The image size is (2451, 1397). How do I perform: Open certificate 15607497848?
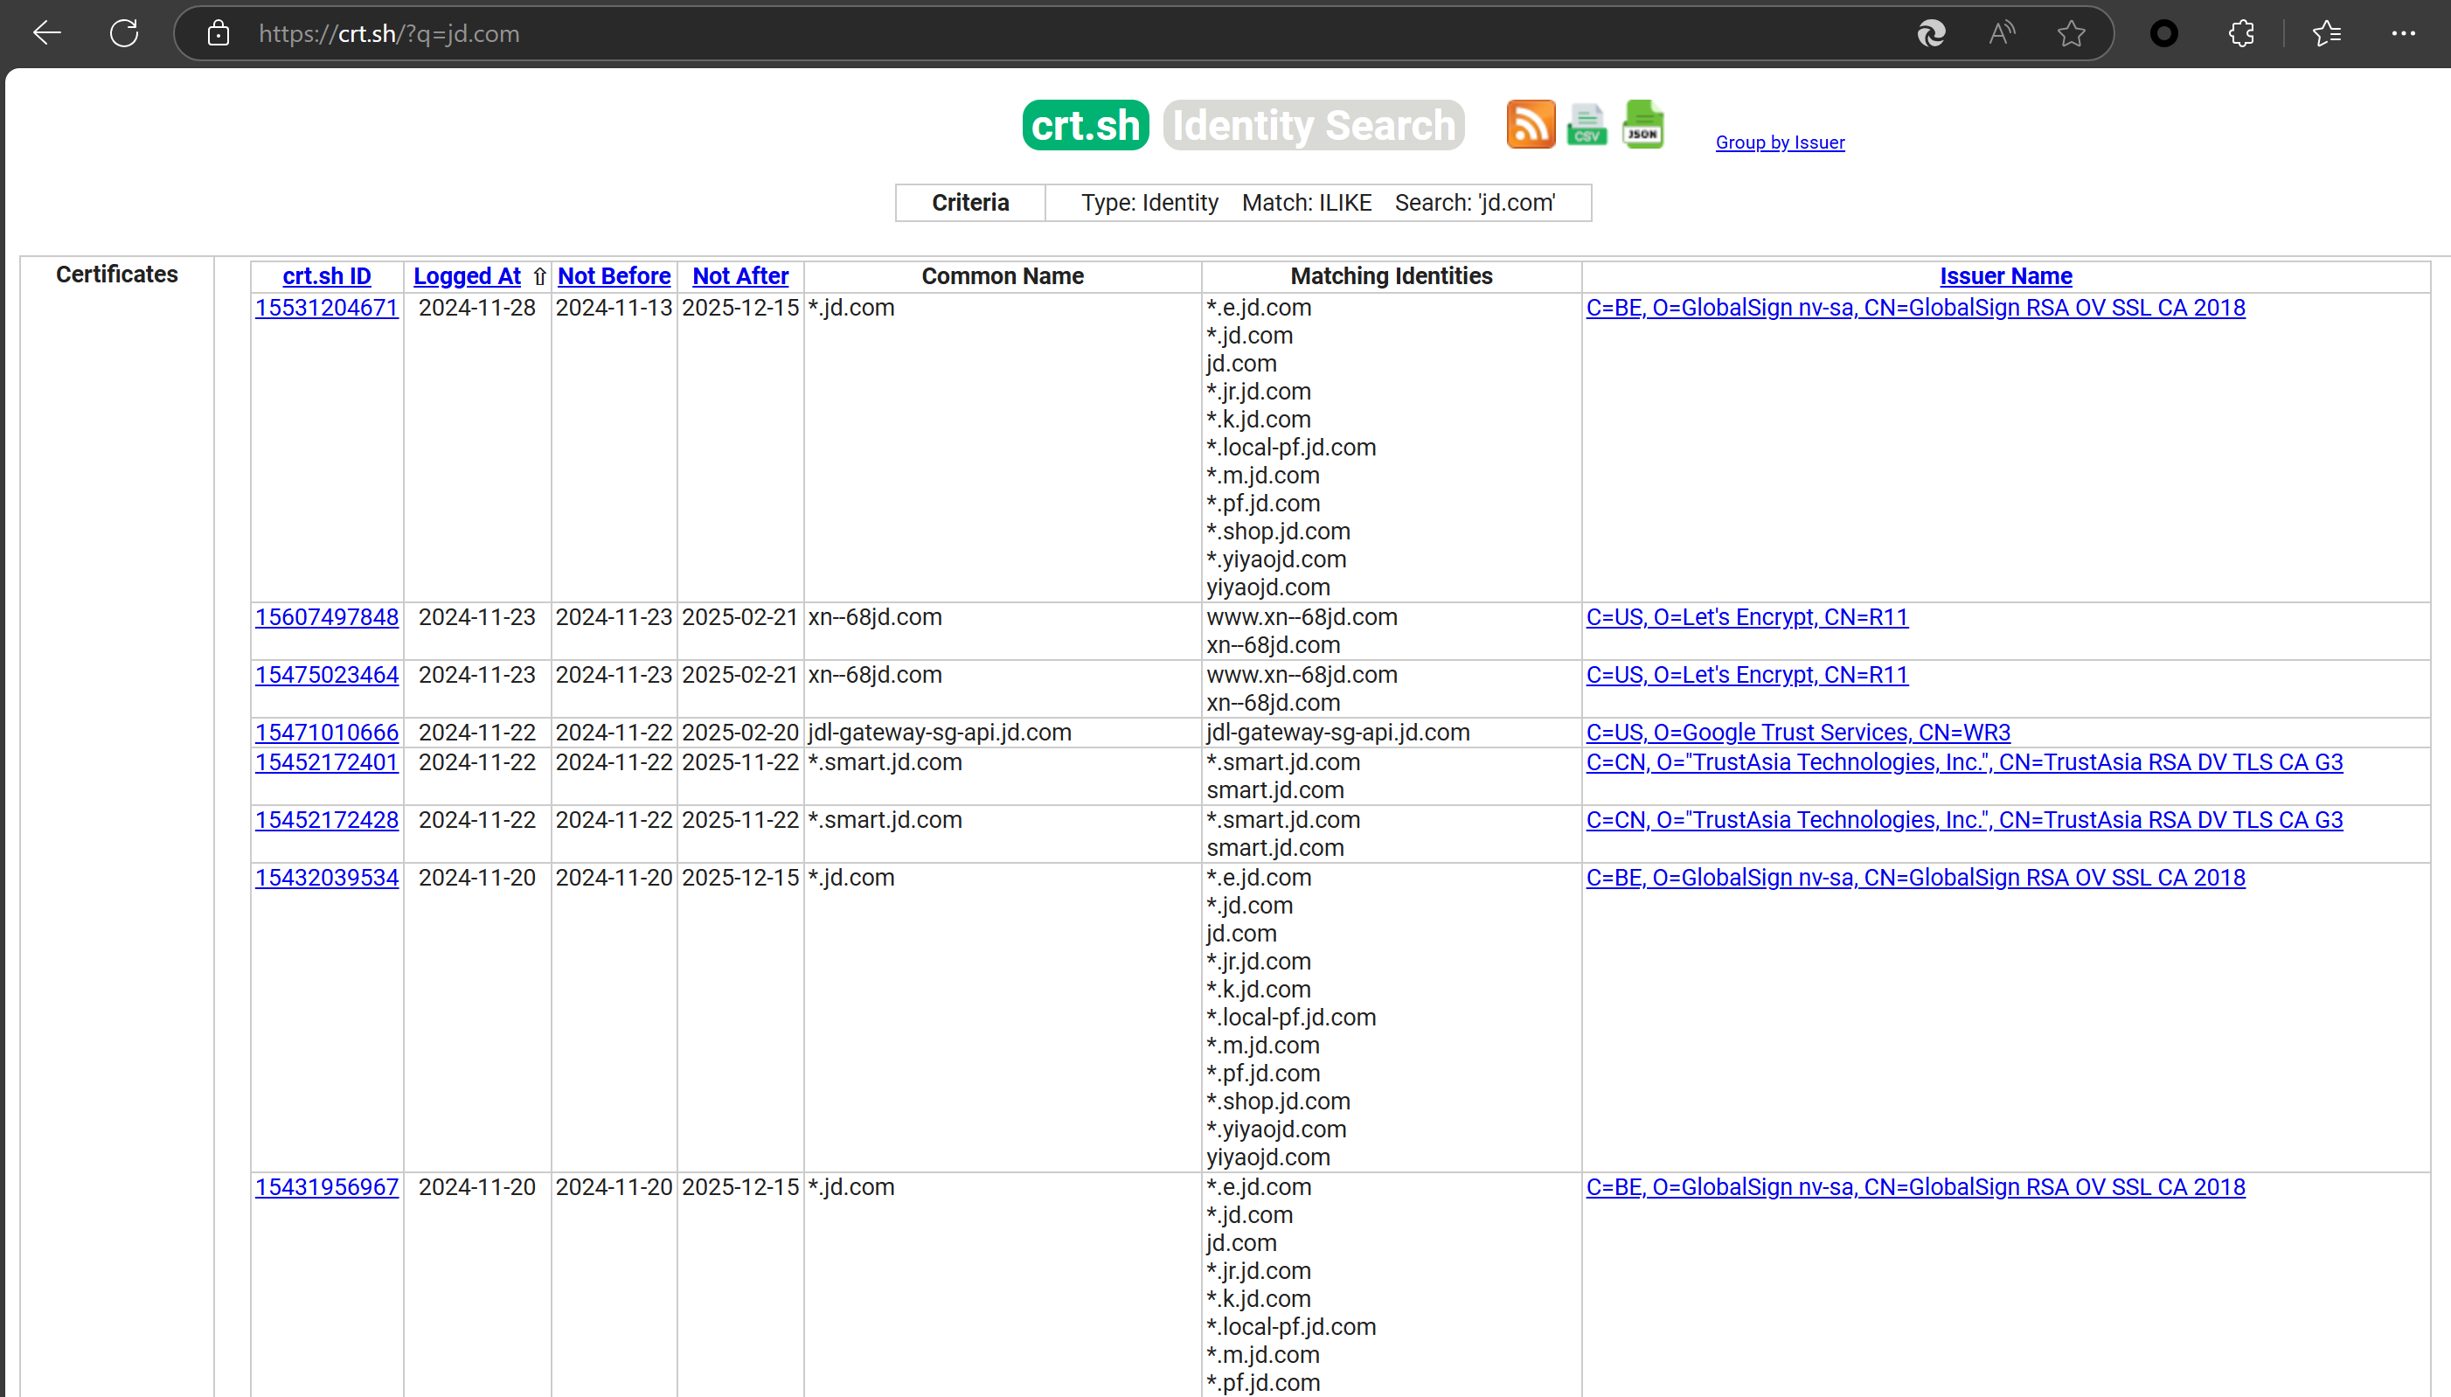[x=326, y=618]
